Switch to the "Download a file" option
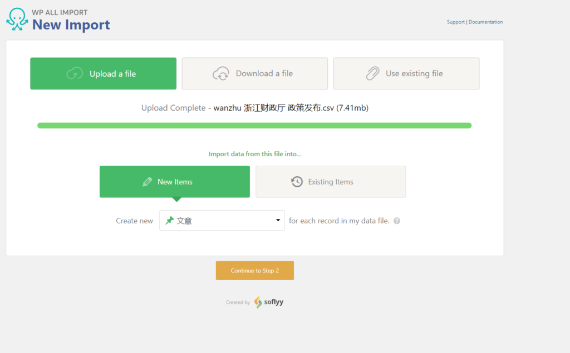Screen dimensions: 570x353 [264, 73]
